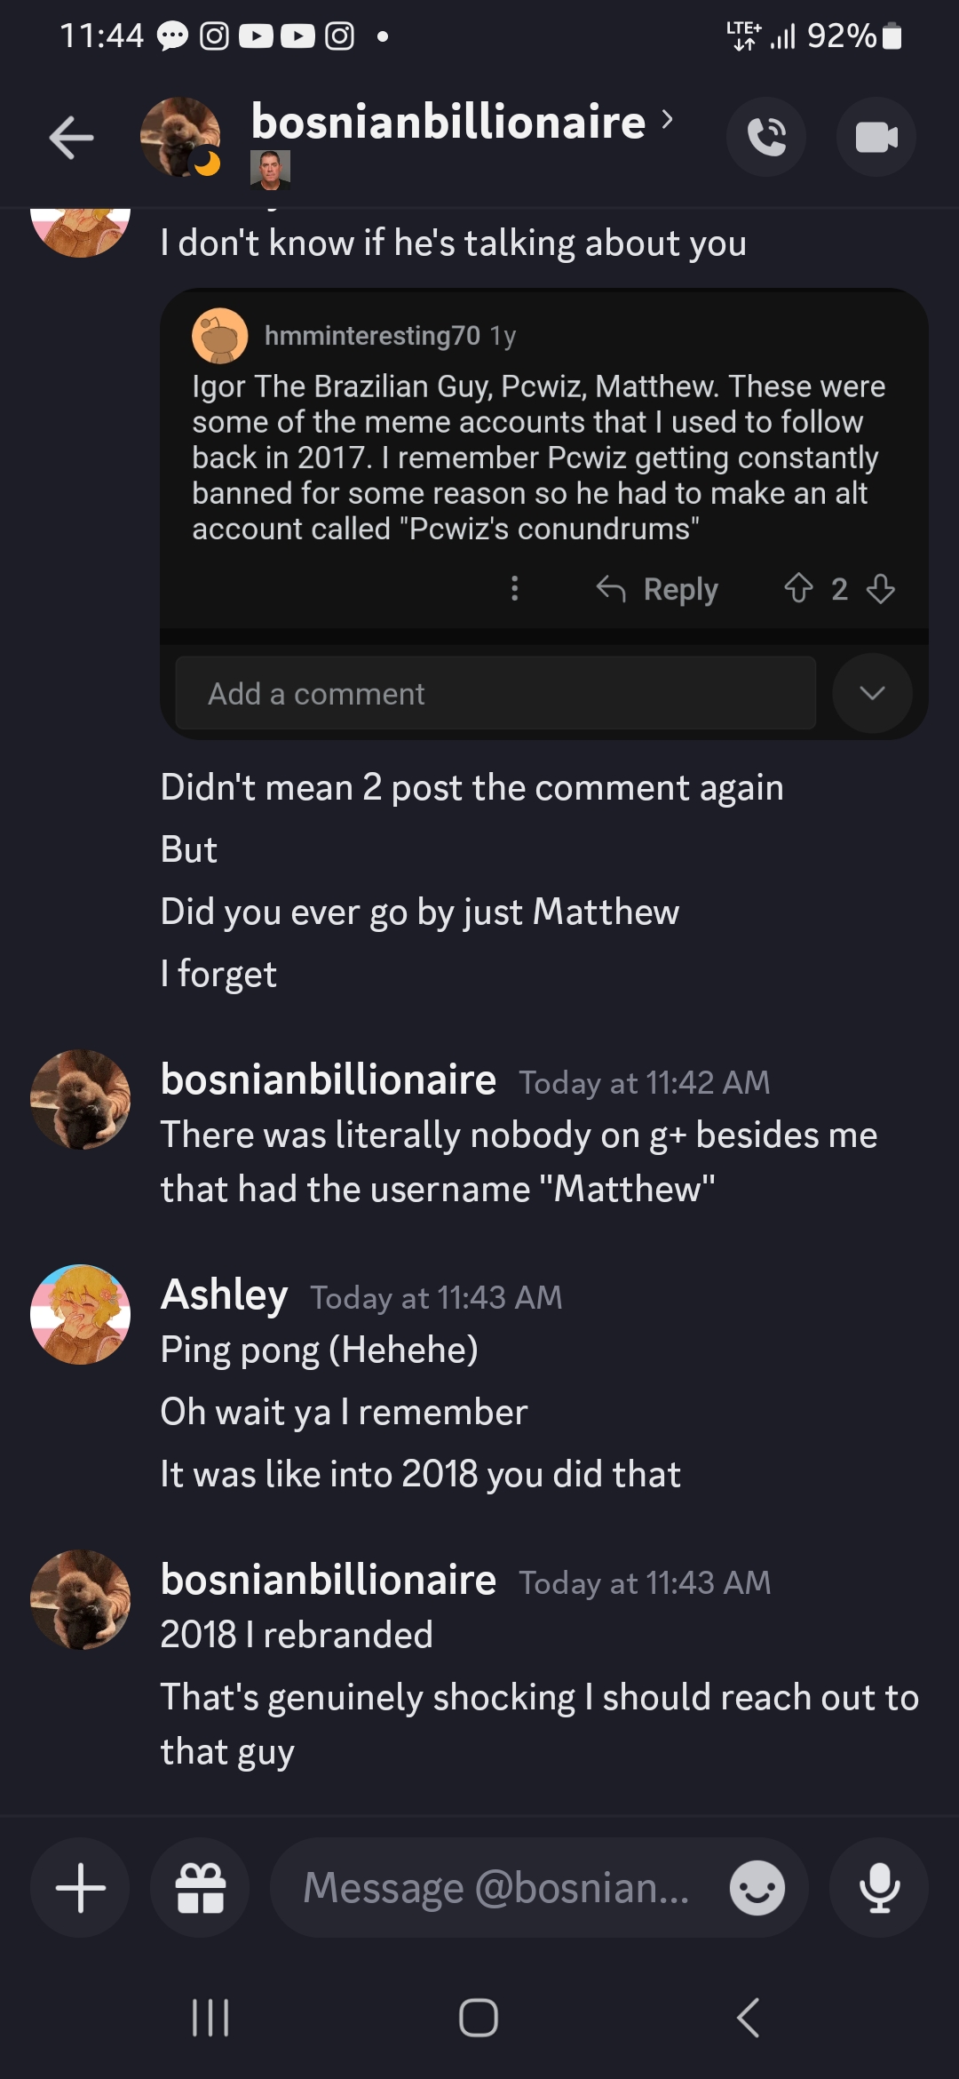Tap the Add a comment field
The height and width of the screenshot is (2079, 959).
pyautogui.click(x=495, y=693)
